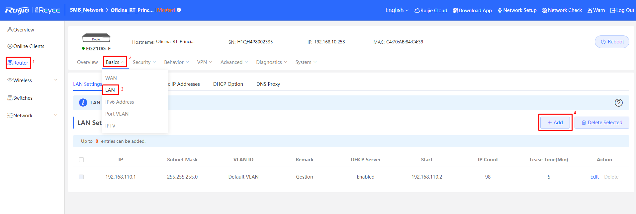Click the Reboot button
This screenshot has height=214, width=636.
click(612, 42)
